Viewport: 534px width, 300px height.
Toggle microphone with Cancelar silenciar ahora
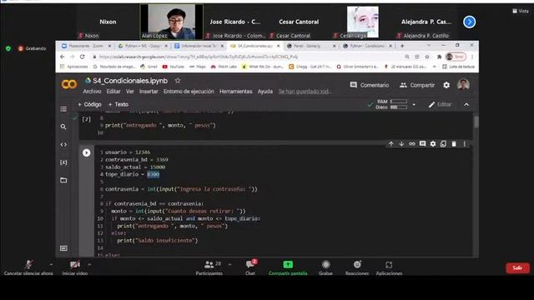tap(28, 267)
